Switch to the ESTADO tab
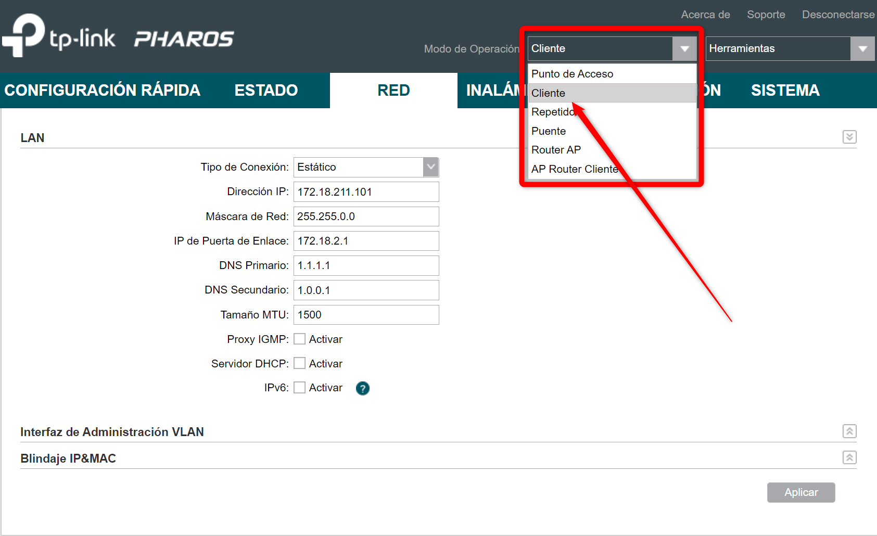The height and width of the screenshot is (536, 877). [x=266, y=91]
